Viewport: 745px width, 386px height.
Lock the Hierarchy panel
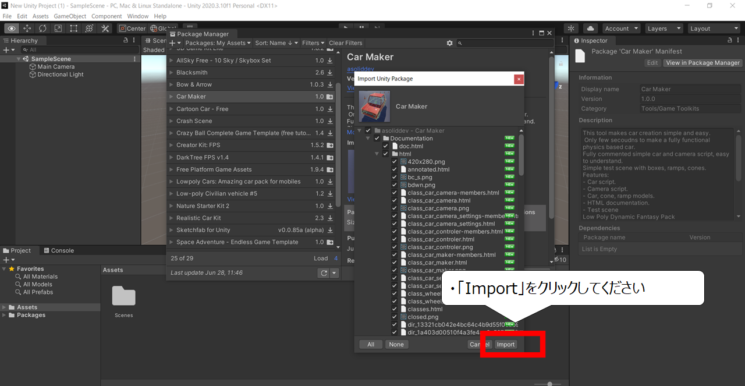point(126,41)
